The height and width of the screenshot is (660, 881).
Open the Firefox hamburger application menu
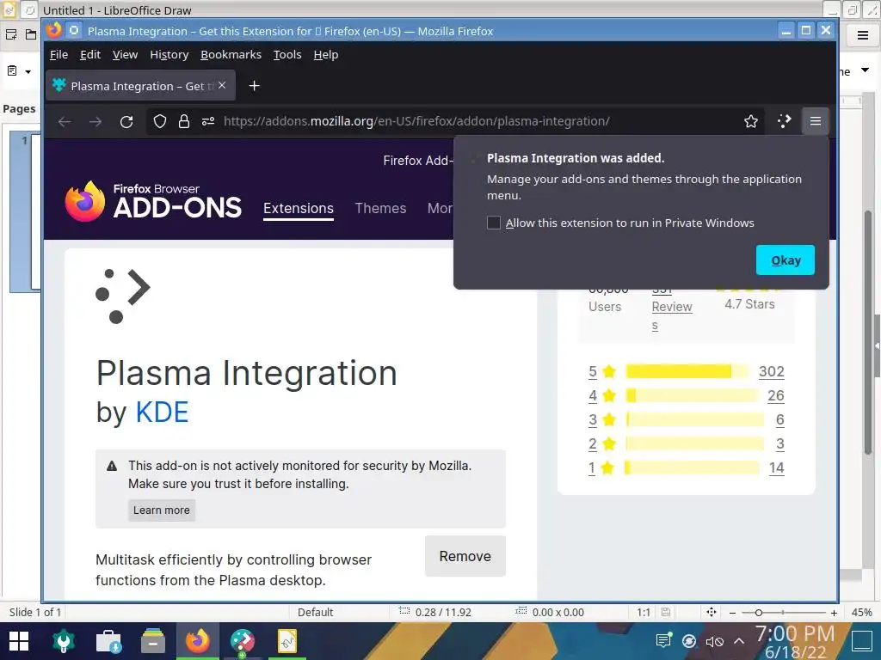[x=816, y=120]
